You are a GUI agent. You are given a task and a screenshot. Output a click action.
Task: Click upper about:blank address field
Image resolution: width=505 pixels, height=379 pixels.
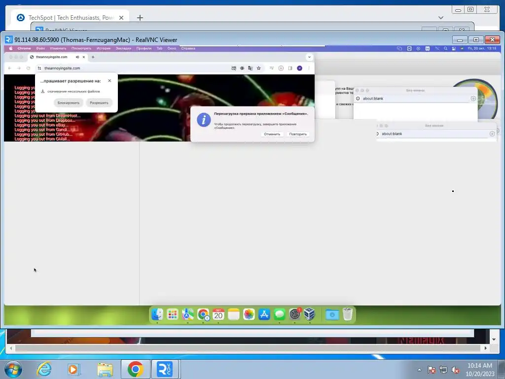[415, 99]
